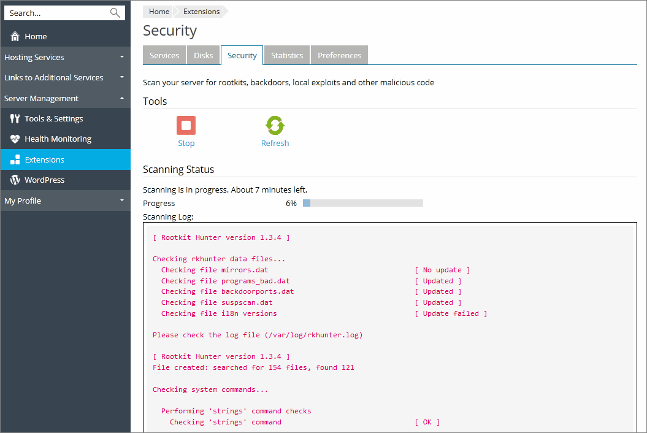Click the Tools & Settings wrench icon
This screenshot has width=647, height=433.
coord(15,119)
